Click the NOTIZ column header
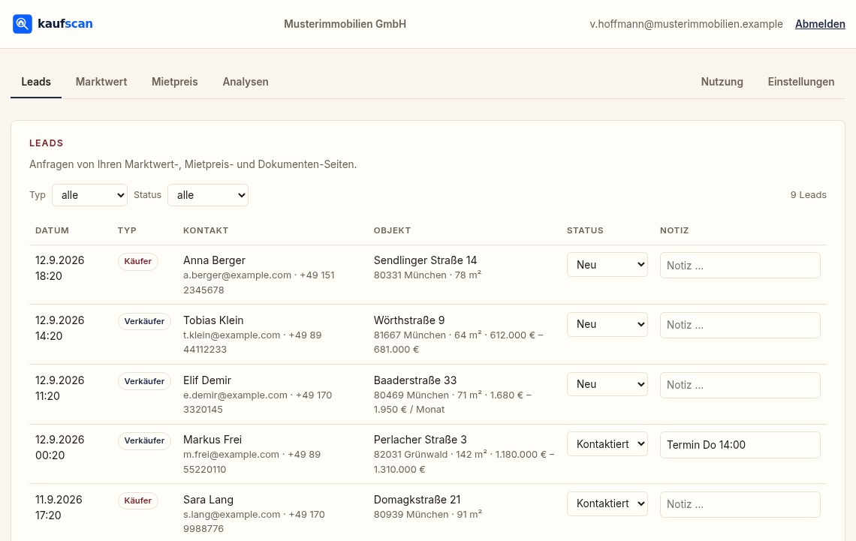856x541 pixels. [674, 230]
